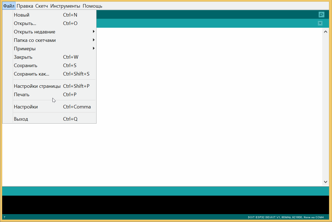Select 'Печать' to print sketch
The width and height of the screenshot is (332, 222).
22,95
